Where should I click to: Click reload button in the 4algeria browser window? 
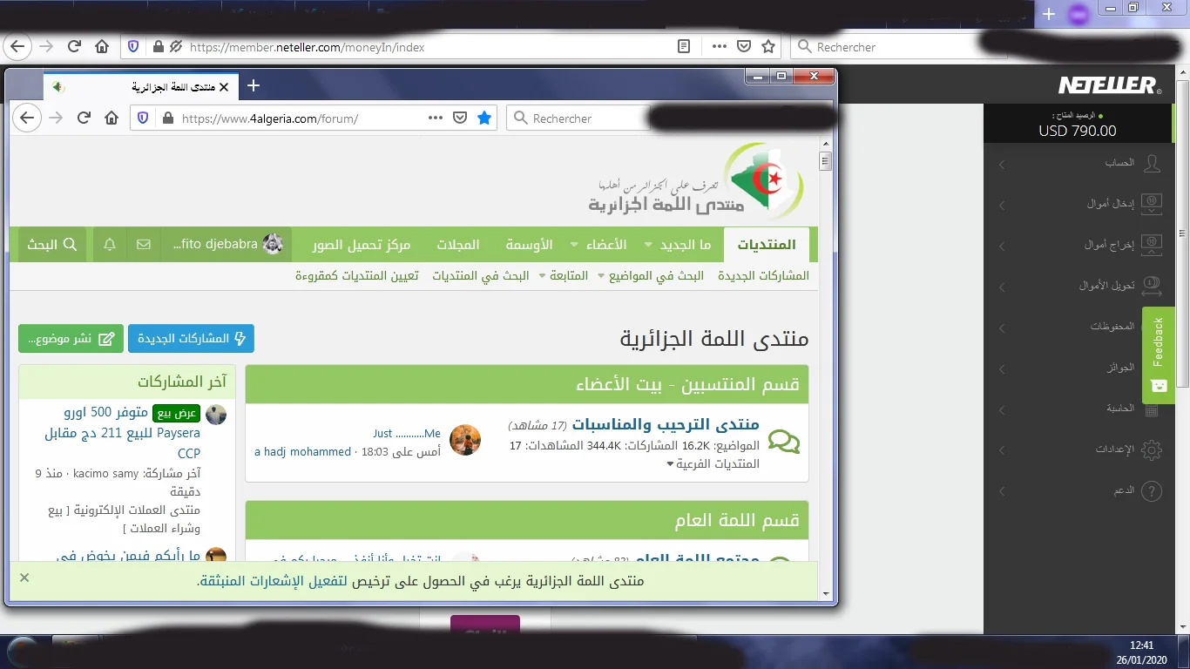pos(85,118)
